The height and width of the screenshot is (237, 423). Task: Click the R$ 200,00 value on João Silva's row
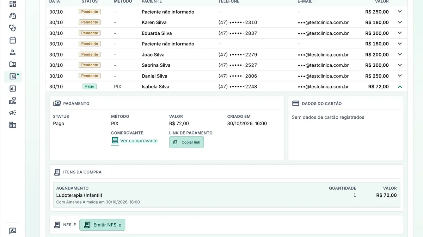pyautogui.click(x=377, y=55)
